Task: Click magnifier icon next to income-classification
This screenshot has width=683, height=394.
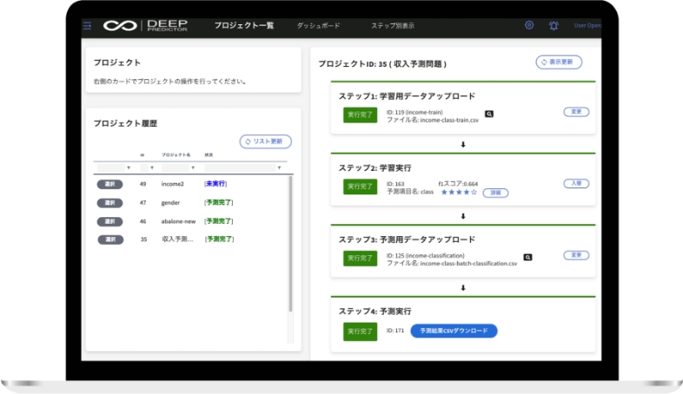Action: [x=527, y=257]
